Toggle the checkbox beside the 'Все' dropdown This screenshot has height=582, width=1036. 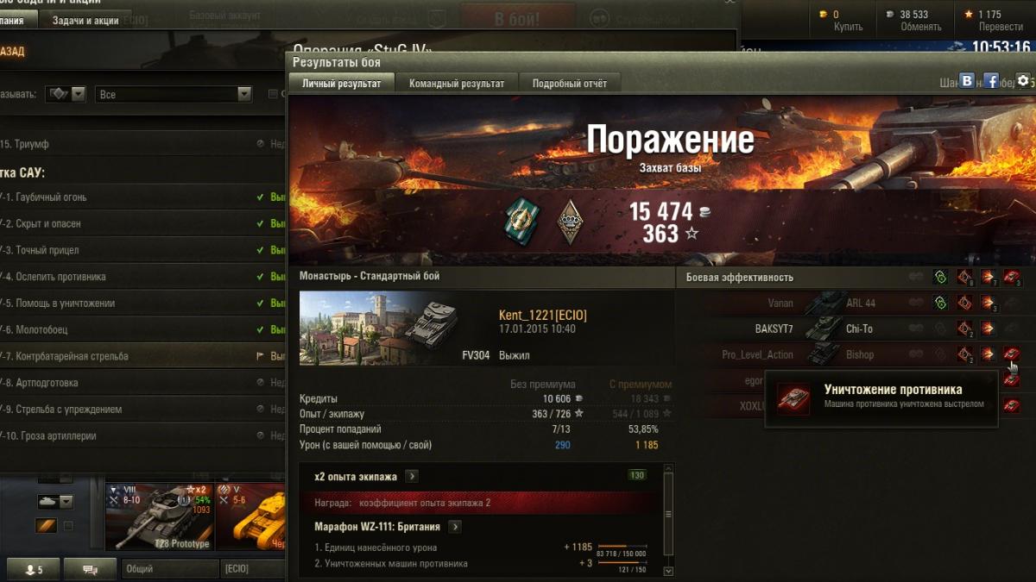coord(273,94)
